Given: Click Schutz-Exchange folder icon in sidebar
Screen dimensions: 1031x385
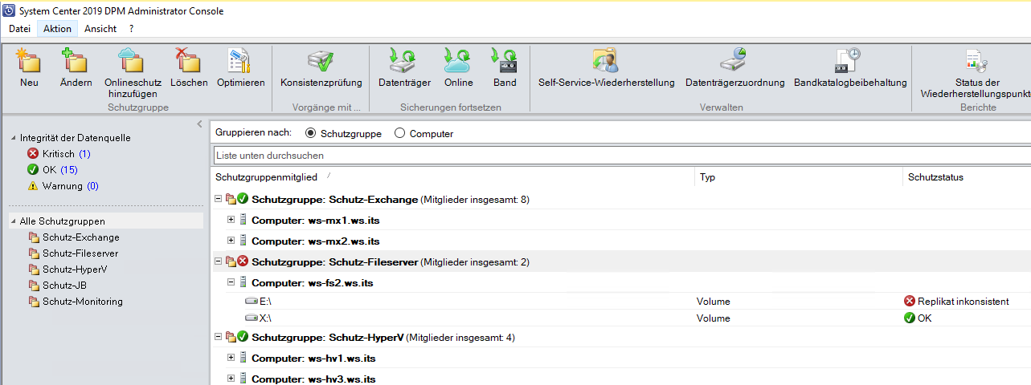Looking at the screenshot, I should [34, 237].
